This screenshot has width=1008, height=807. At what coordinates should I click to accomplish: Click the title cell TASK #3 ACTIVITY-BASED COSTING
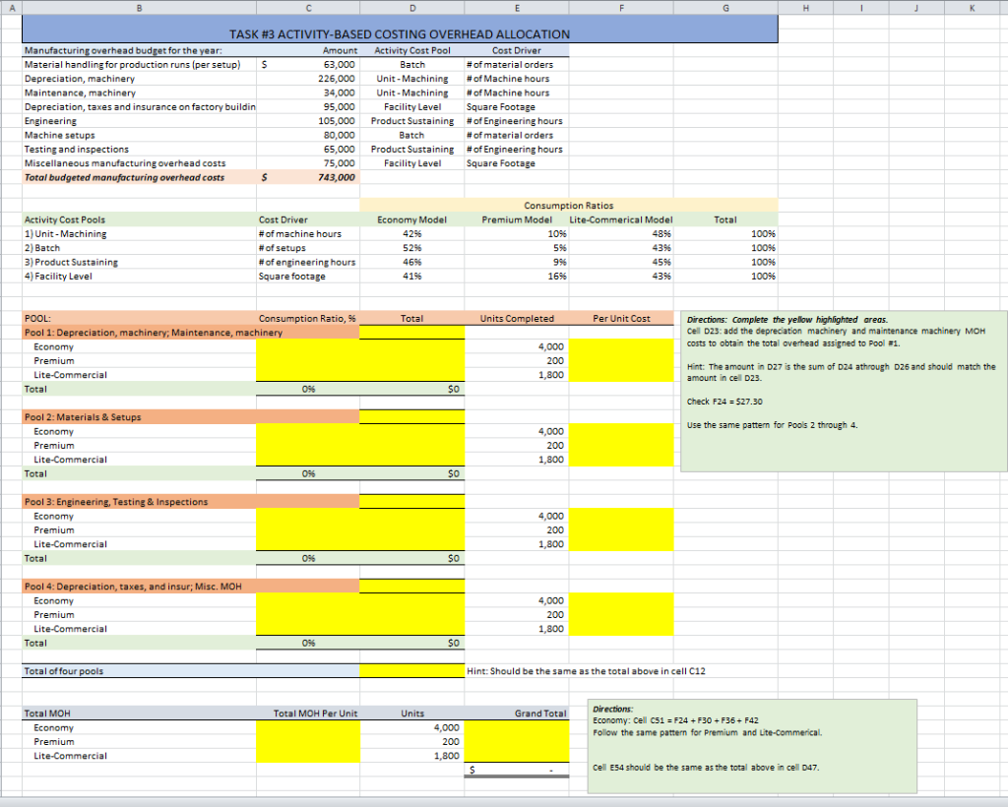pyautogui.click(x=400, y=29)
